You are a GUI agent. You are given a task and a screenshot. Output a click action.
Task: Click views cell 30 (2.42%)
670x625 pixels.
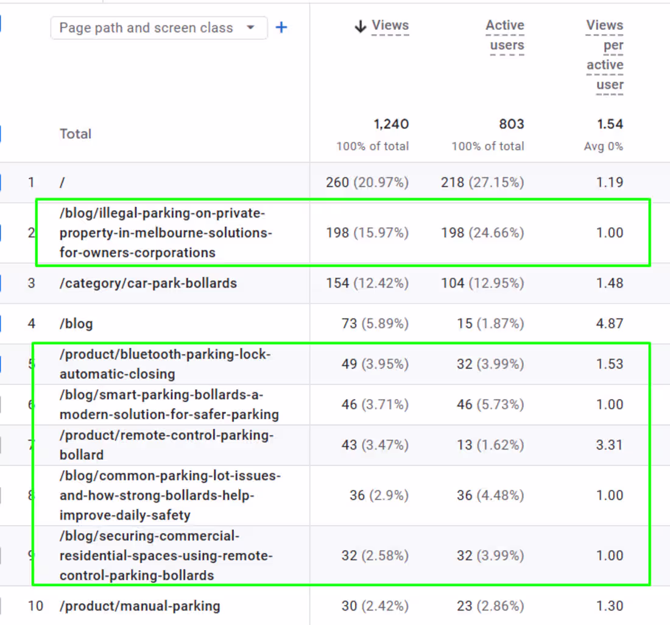[x=375, y=606]
